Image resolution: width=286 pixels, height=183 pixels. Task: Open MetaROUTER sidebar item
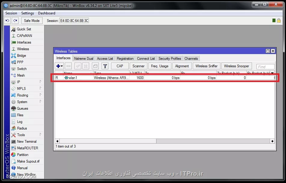[27, 148]
